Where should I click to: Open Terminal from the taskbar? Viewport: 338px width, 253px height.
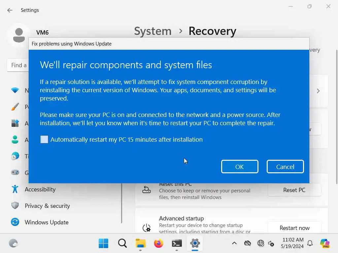[x=177, y=243]
